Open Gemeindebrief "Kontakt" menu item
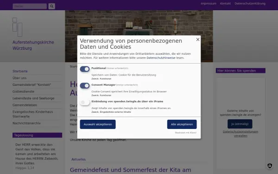This screenshot has height=174, width=278. pyautogui.click(x=32, y=85)
